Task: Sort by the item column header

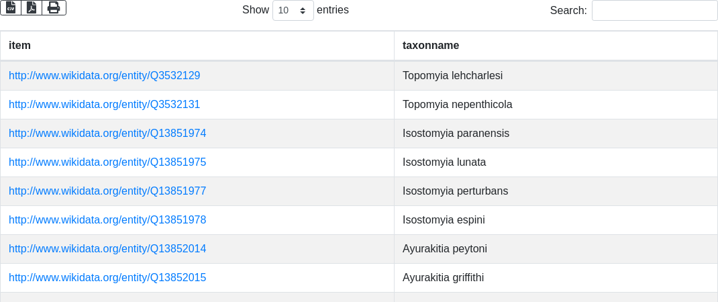Action: point(197,46)
